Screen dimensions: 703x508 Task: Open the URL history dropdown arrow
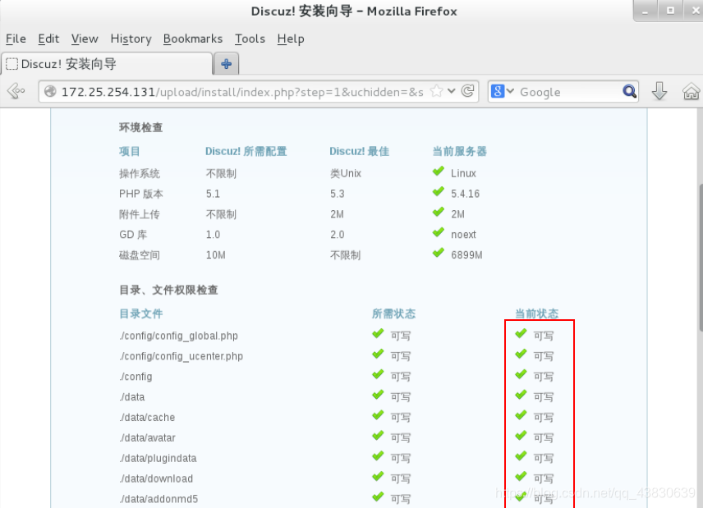tap(452, 91)
